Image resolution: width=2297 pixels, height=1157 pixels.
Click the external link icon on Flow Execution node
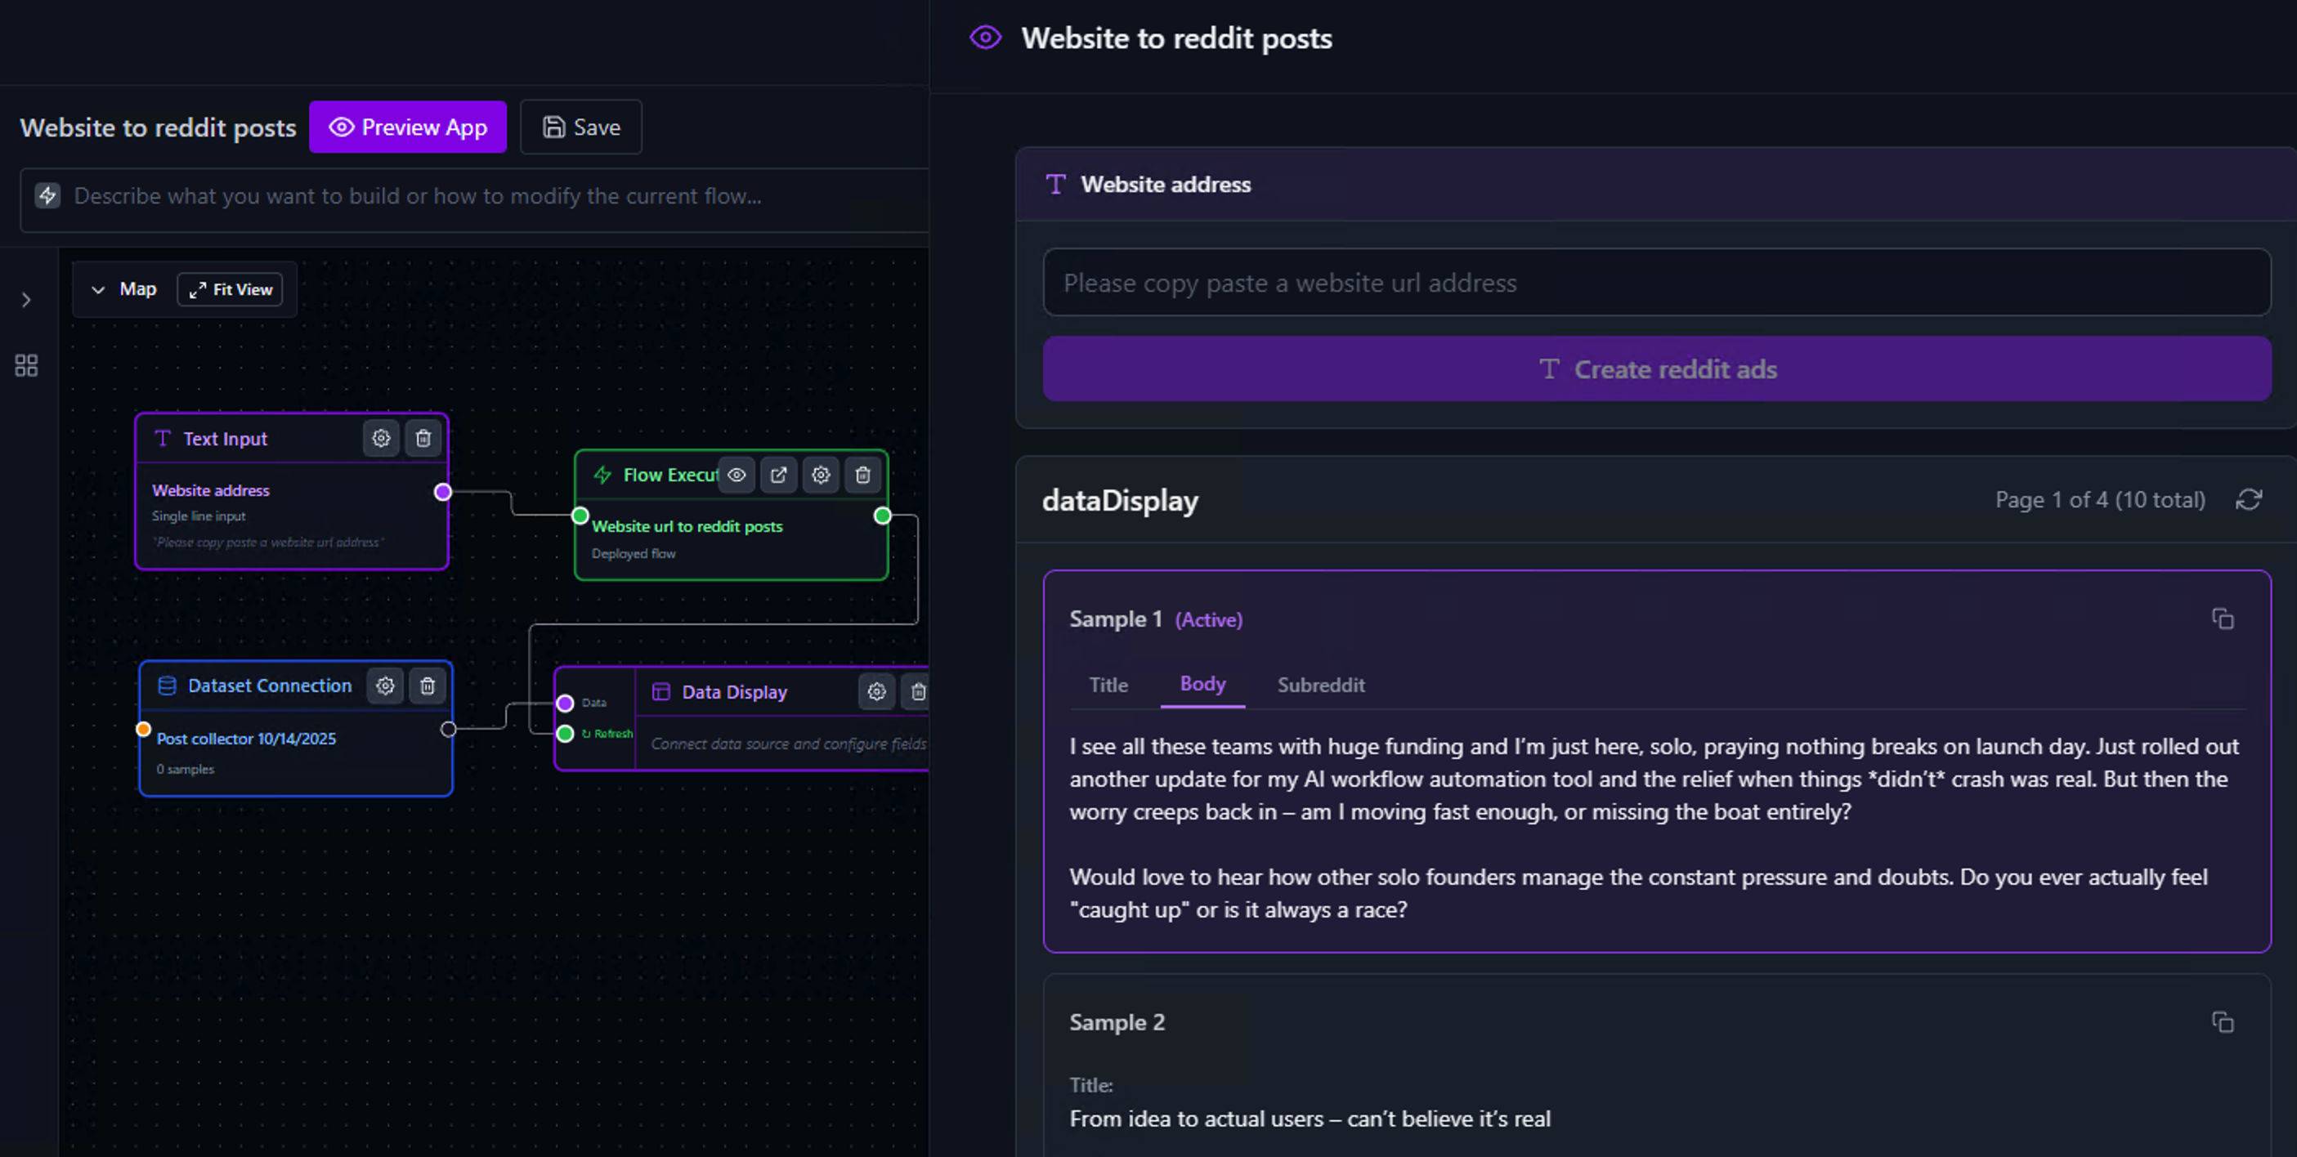click(777, 475)
